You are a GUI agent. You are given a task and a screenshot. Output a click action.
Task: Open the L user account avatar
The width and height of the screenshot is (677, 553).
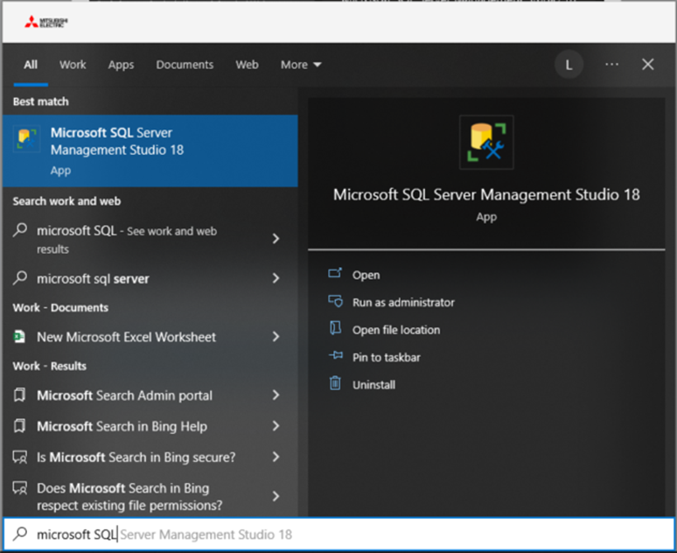(569, 65)
